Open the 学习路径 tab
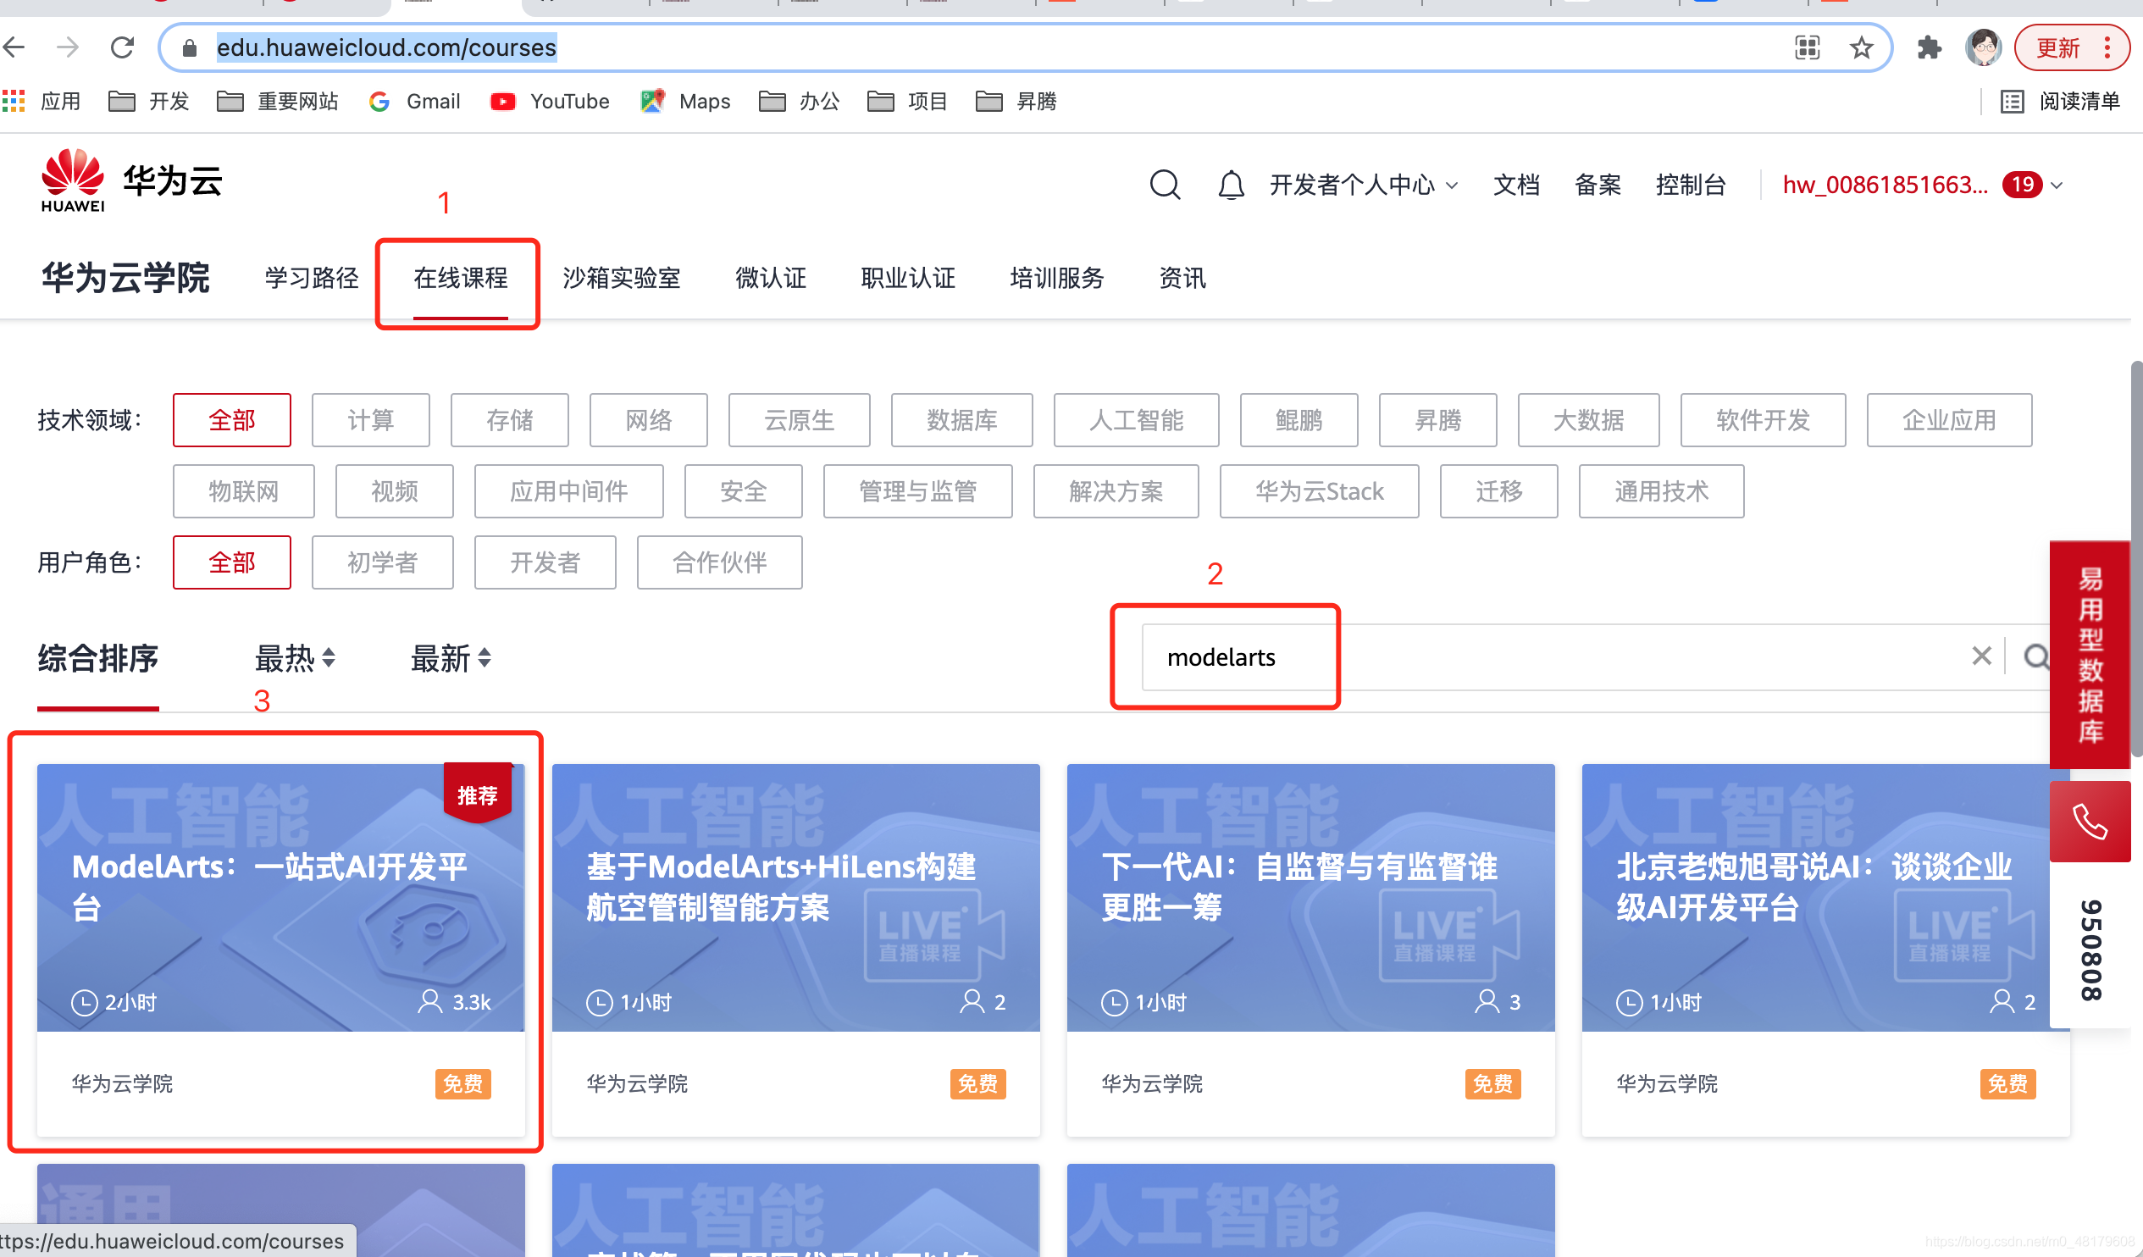The image size is (2143, 1257). coord(311,278)
